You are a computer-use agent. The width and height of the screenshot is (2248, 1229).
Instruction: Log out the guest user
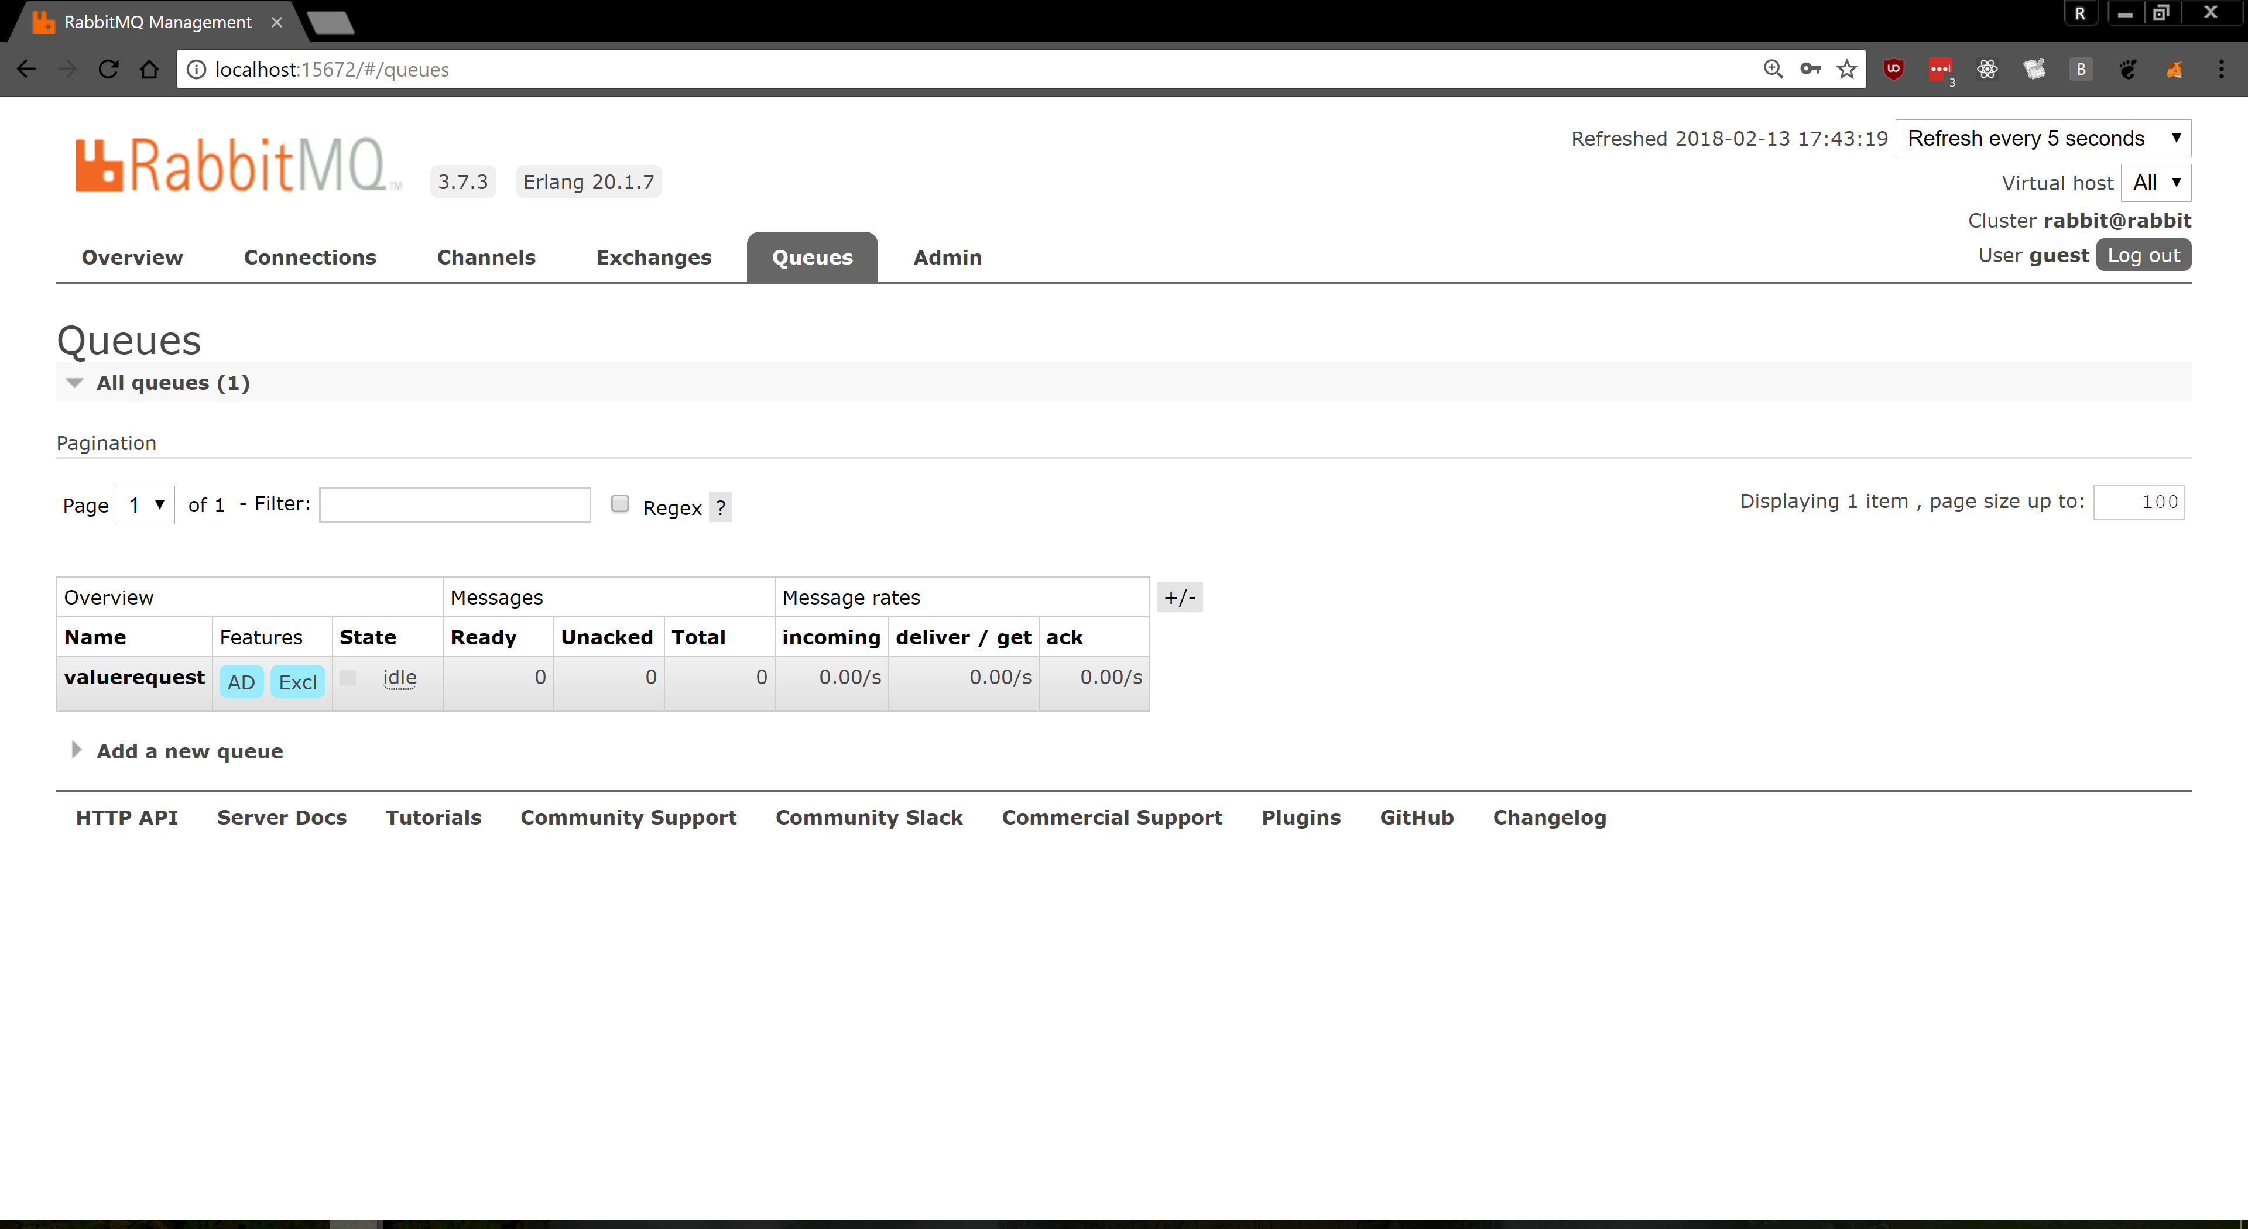pos(2144,255)
